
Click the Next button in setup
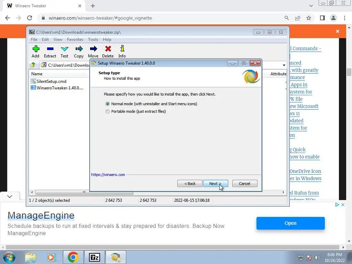(x=216, y=184)
